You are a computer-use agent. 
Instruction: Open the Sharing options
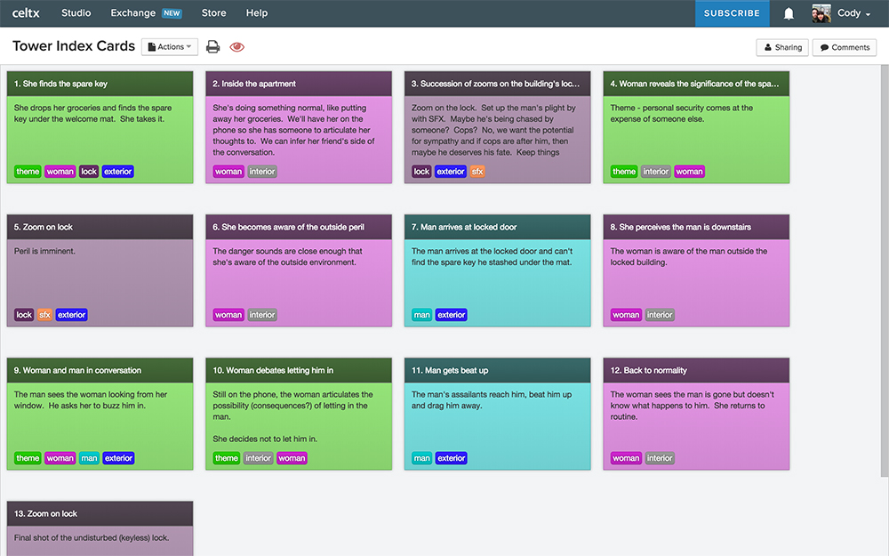(x=783, y=47)
